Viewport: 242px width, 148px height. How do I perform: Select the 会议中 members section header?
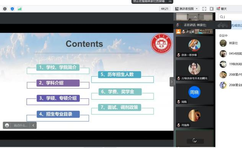coord(223,35)
